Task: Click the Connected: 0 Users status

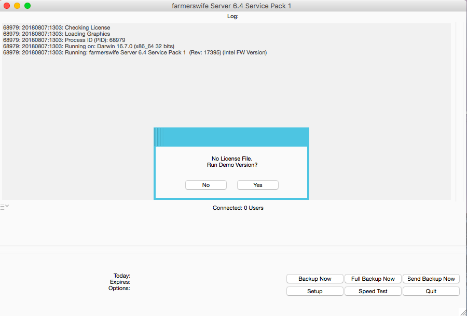Action: point(238,208)
